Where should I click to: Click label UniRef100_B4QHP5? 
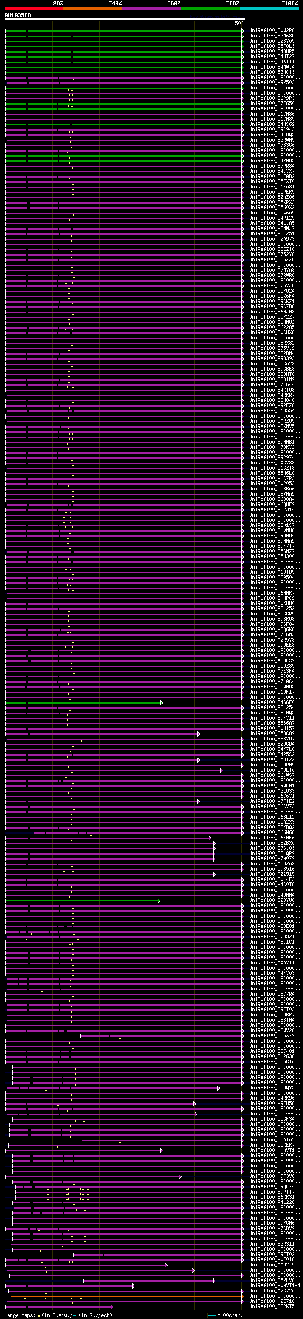(x=272, y=51)
